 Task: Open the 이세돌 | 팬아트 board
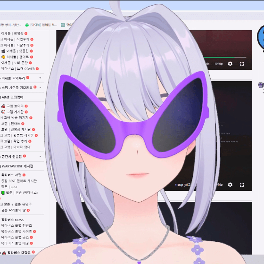pyautogui.click(x=18, y=57)
